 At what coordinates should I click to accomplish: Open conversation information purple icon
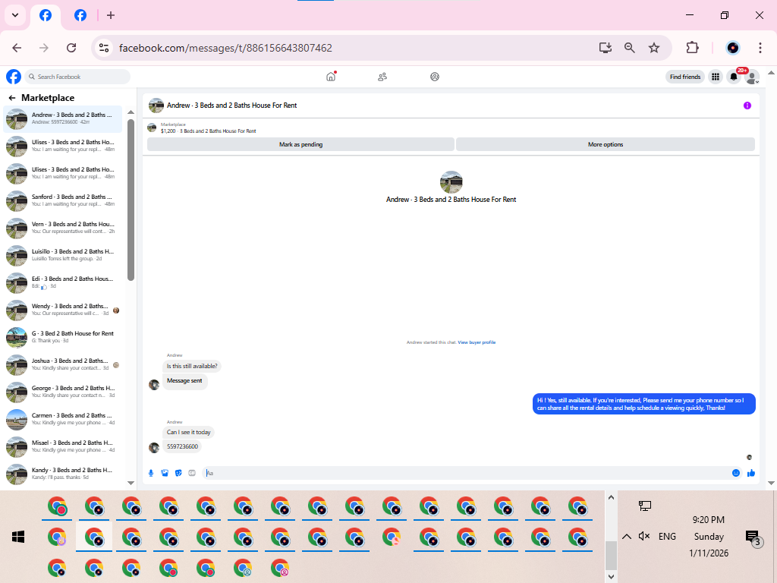(747, 106)
